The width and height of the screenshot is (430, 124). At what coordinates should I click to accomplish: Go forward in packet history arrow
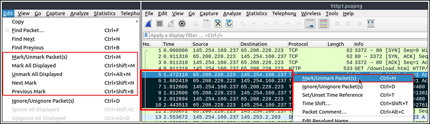point(265,24)
